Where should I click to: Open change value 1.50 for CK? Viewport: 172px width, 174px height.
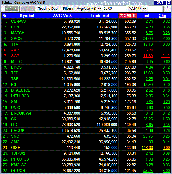point(166,119)
